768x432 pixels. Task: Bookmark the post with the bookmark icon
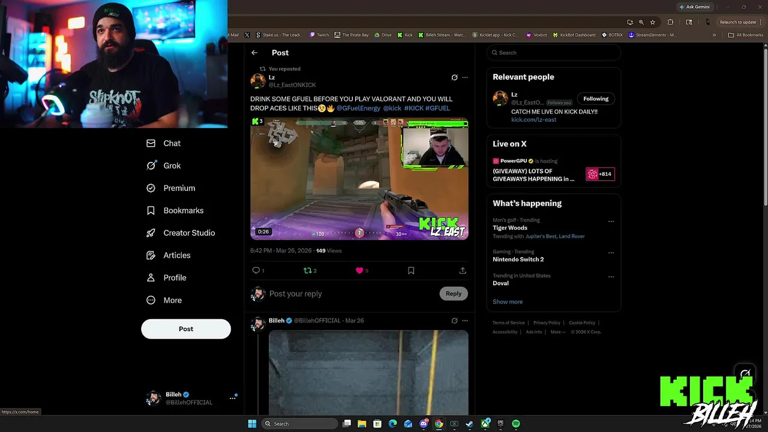tap(411, 271)
